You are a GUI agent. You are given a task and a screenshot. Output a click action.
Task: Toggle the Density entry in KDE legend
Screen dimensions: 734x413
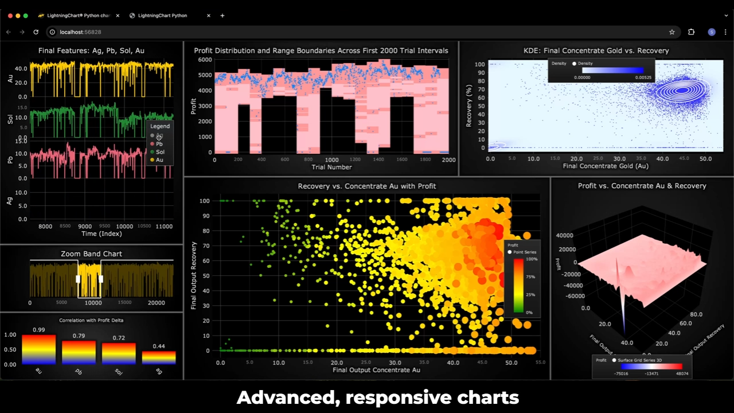pos(583,63)
